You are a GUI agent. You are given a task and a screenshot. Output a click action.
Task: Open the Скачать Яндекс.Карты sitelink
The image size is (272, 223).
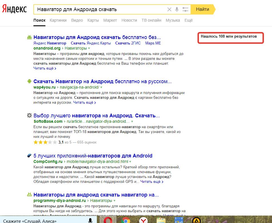pyautogui.click(x=91, y=43)
